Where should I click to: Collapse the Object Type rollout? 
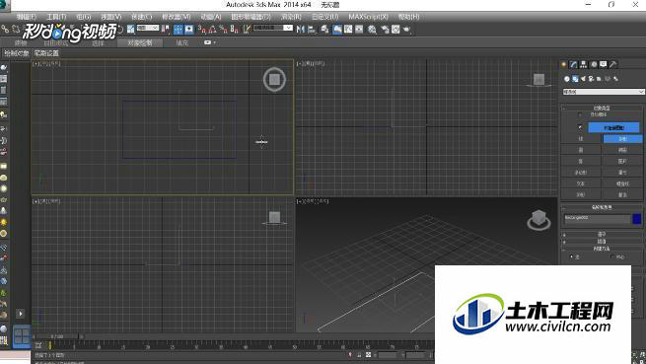pyautogui.click(x=602, y=108)
